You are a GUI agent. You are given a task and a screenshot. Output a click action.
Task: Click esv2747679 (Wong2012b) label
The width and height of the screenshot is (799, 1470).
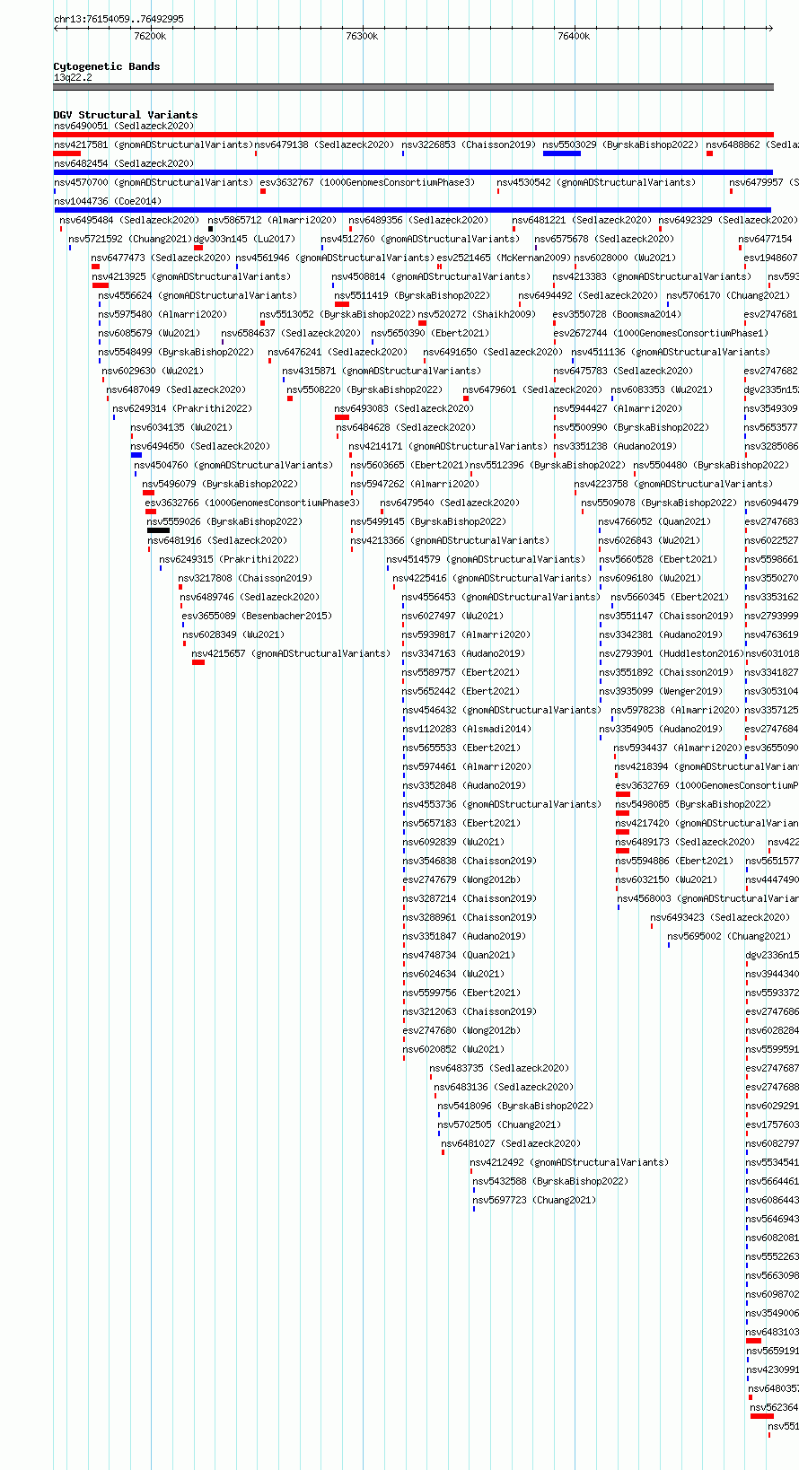click(461, 880)
